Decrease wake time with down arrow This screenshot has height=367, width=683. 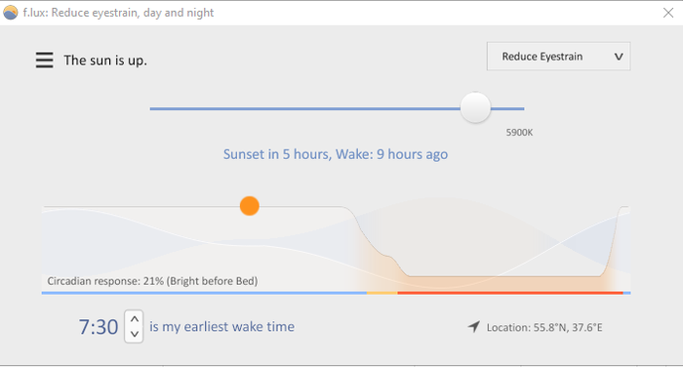pyautogui.click(x=135, y=335)
